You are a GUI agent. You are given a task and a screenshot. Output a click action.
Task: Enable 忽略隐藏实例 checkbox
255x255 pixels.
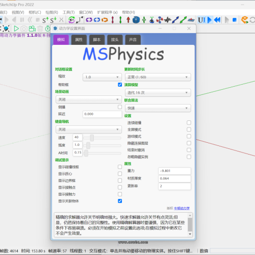pyautogui.click(x=189, y=157)
